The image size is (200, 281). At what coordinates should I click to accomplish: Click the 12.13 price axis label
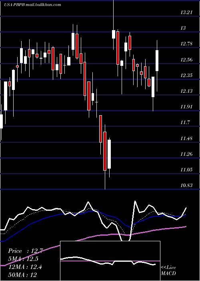(x=186, y=91)
